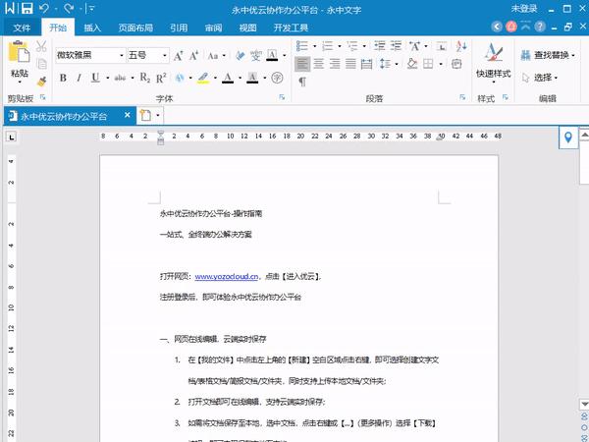Switch to the 审阅 tab
Screen dimensions: 589x442
pos(213,28)
